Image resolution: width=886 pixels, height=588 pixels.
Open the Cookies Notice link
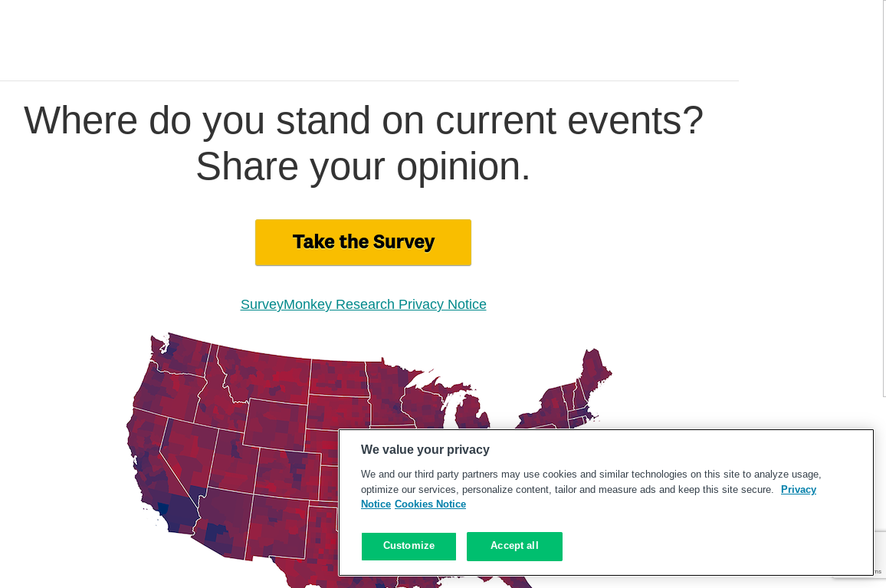coord(430,504)
